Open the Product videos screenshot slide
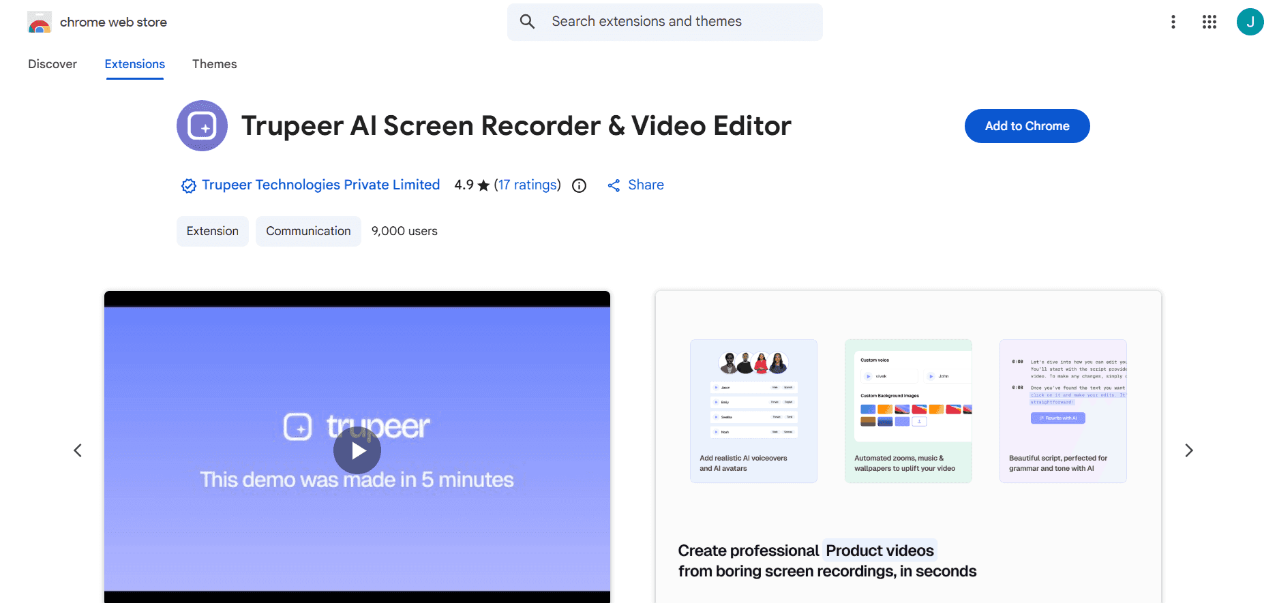The width and height of the screenshot is (1277, 603). point(908,447)
